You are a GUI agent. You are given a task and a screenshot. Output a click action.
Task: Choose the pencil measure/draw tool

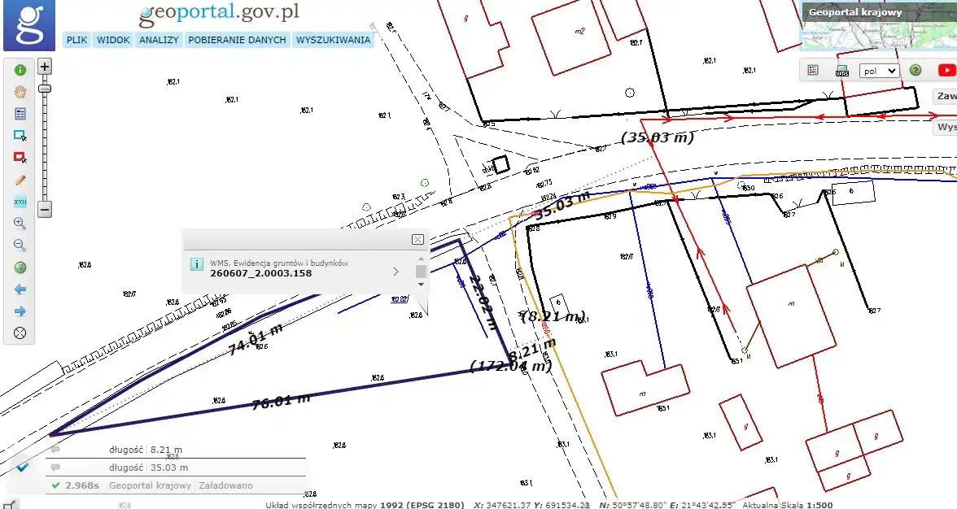[x=20, y=180]
